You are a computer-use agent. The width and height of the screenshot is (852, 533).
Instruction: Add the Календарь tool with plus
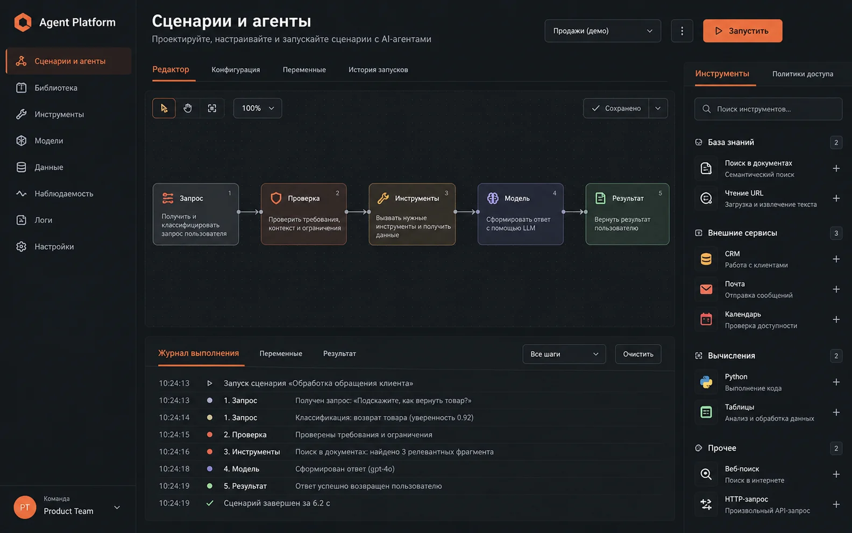[836, 319]
